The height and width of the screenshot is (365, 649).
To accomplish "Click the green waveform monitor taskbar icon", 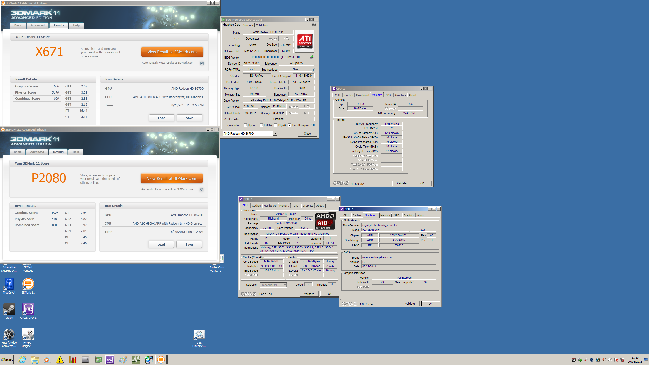I will 136,360.
